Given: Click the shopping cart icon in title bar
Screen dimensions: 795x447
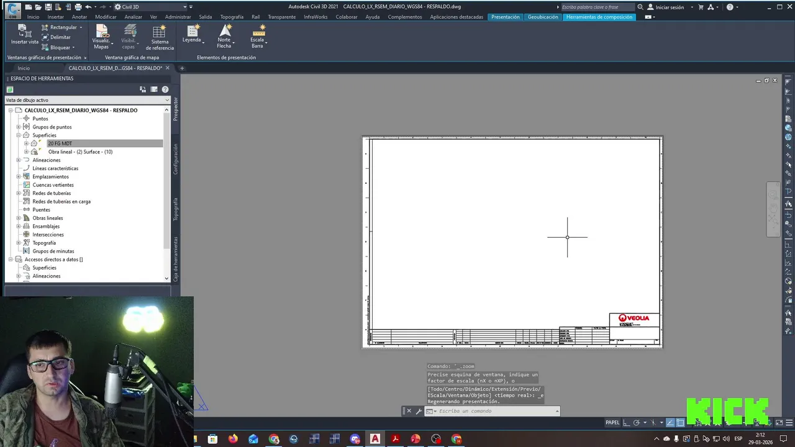Looking at the screenshot, I should (x=701, y=7).
